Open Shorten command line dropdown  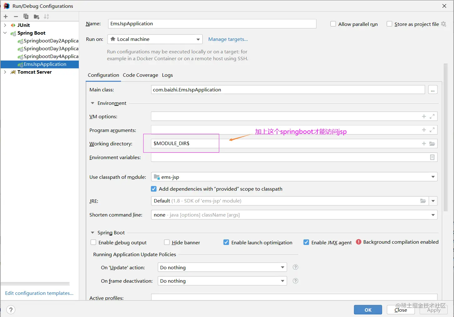pyautogui.click(x=294, y=215)
